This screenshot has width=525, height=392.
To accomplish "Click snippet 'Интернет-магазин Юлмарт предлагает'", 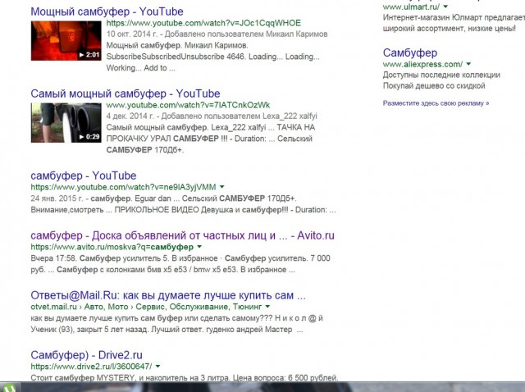I will pyautogui.click(x=454, y=17).
